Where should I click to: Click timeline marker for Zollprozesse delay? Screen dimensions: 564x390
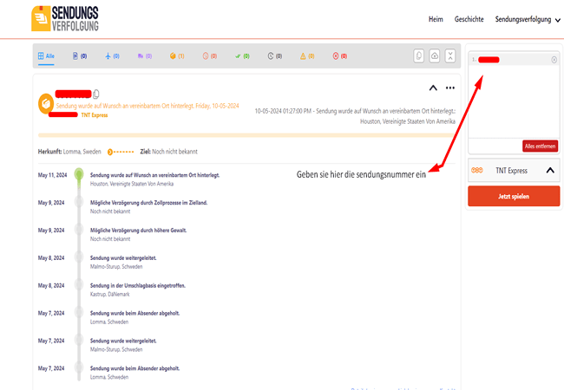[79, 202]
